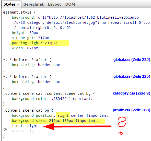
Task: Click 'no-repeat scroll 0 top' value text
Action: click(x=125, y=22)
